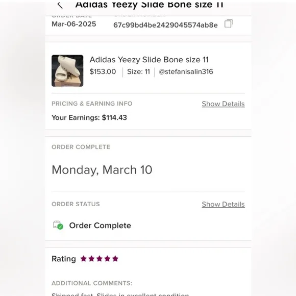This screenshot has width=296, height=296.
Task: Select the third rating star
Action: tap(100, 259)
